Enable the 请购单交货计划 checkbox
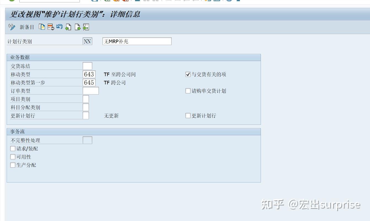The height and width of the screenshot is (221, 370). [x=188, y=91]
